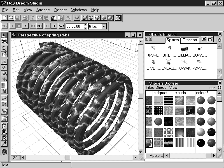Screen dimensions: 224x168
Task: Pick the black sphere colors2 shader
Action: (x=200, y=143)
